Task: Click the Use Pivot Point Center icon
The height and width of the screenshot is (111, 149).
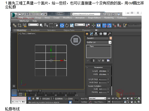Action: pyautogui.click(x=88, y=25)
